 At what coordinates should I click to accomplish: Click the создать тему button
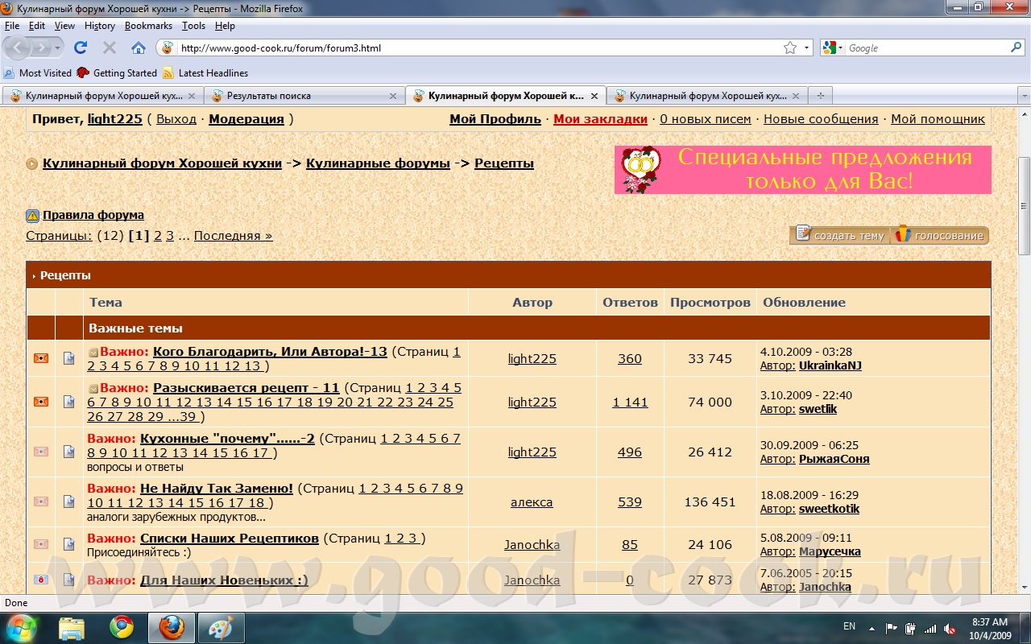pyautogui.click(x=841, y=235)
